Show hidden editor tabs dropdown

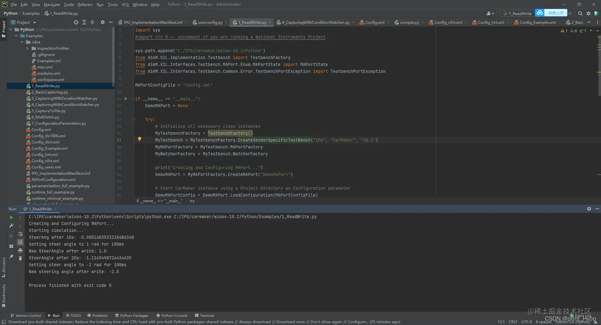point(589,22)
